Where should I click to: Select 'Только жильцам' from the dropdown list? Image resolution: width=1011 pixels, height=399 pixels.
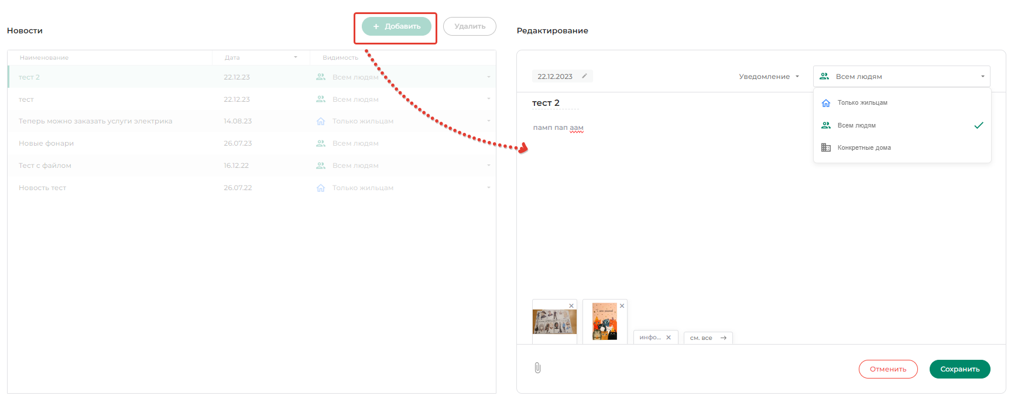[x=862, y=103]
